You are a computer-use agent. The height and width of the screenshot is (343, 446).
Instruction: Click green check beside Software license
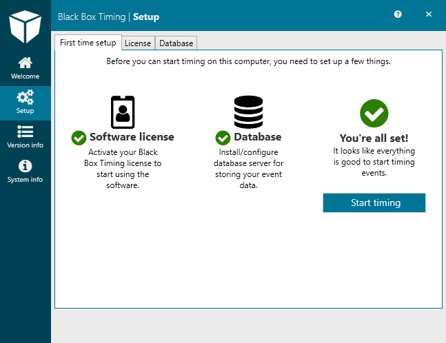[79, 138]
